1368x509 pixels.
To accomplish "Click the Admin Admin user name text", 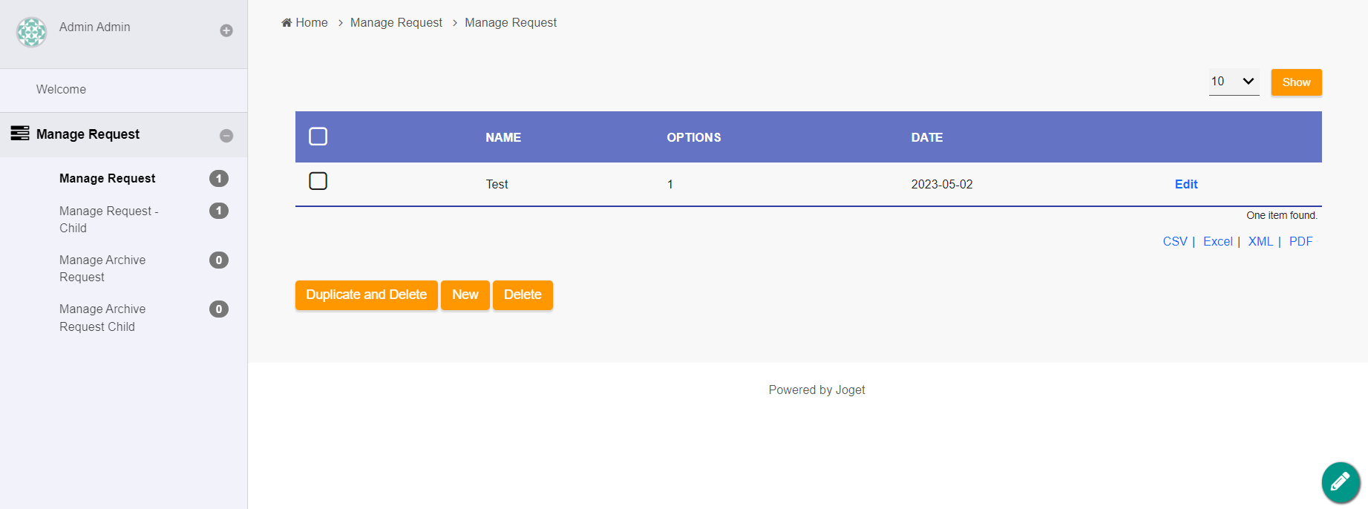I will (95, 27).
